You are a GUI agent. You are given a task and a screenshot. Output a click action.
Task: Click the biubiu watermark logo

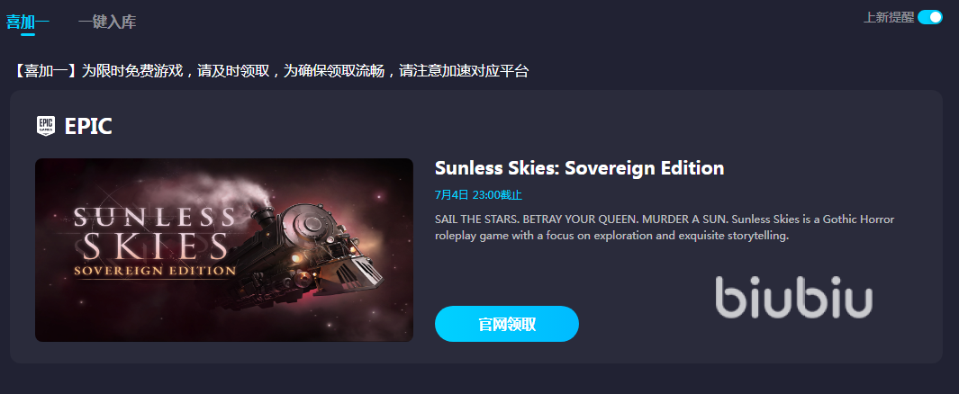[794, 297]
